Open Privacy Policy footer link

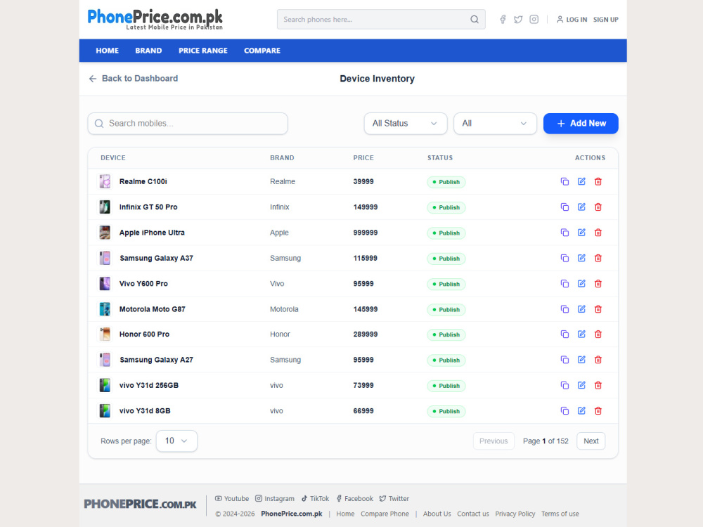tap(515, 514)
